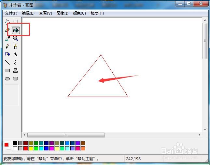Image resolution: width=210 pixels, height=165 pixels.
Task: Minimize the Paint window
Action: point(180,4)
